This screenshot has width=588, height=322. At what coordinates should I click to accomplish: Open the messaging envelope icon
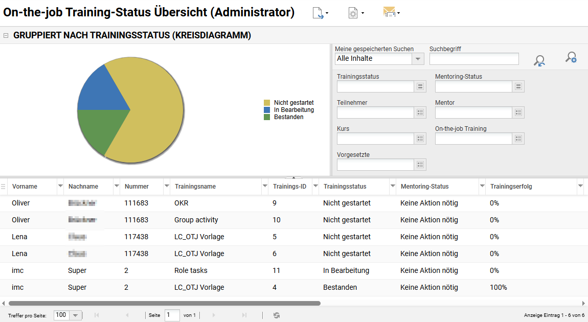390,13
